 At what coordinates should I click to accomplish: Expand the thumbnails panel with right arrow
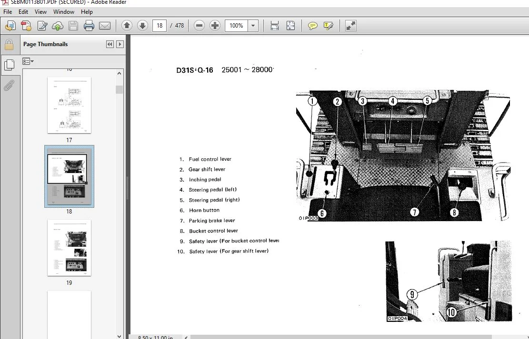[120, 44]
